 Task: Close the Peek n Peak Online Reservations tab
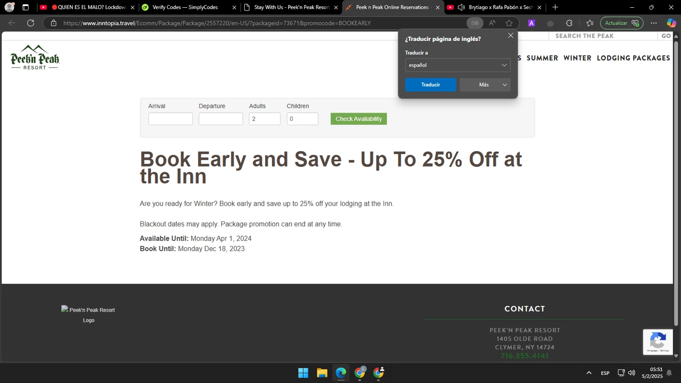point(438,7)
